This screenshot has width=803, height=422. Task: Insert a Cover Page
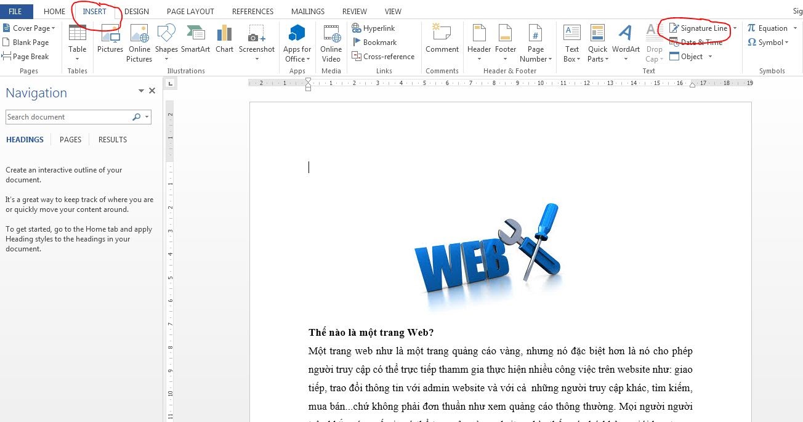coord(29,28)
